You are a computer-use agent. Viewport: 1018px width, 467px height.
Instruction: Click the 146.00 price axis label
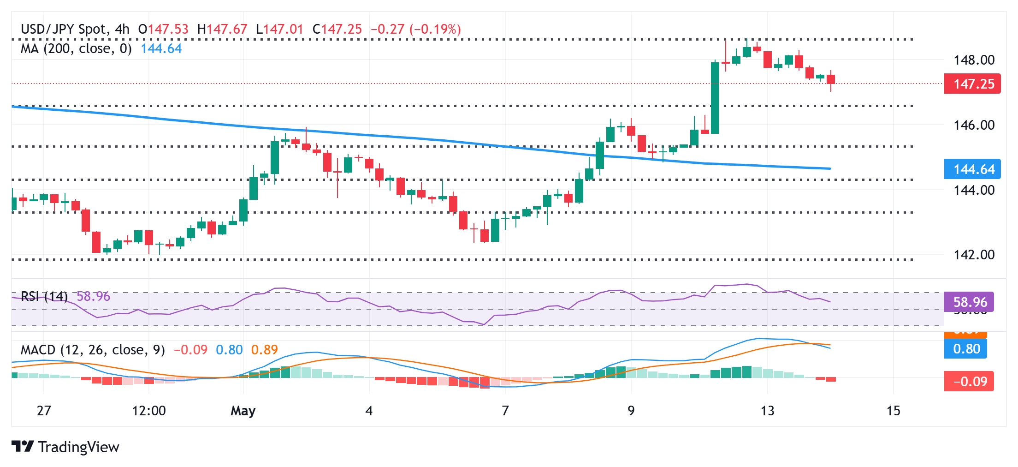tap(974, 125)
